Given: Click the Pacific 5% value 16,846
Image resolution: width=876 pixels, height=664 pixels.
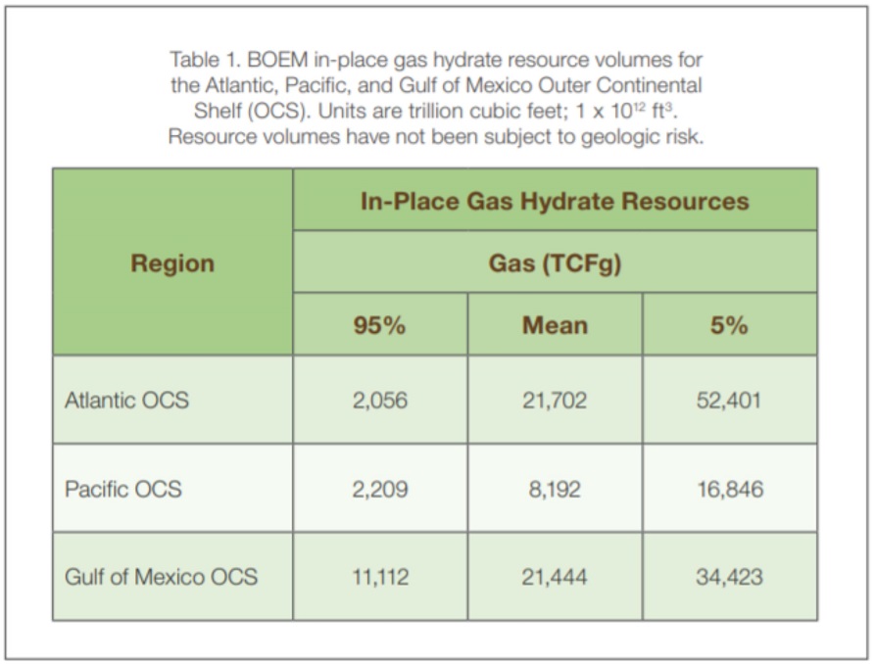Looking at the screenshot, I should coord(729,489).
